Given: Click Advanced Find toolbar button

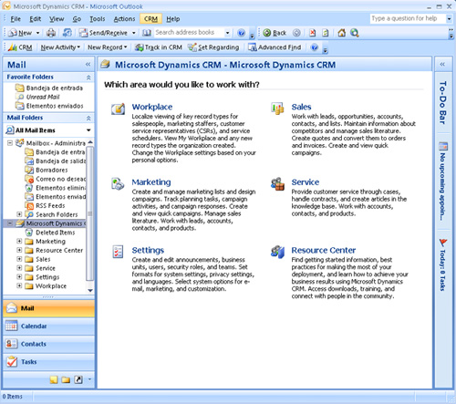Looking at the screenshot, I should tap(275, 47).
